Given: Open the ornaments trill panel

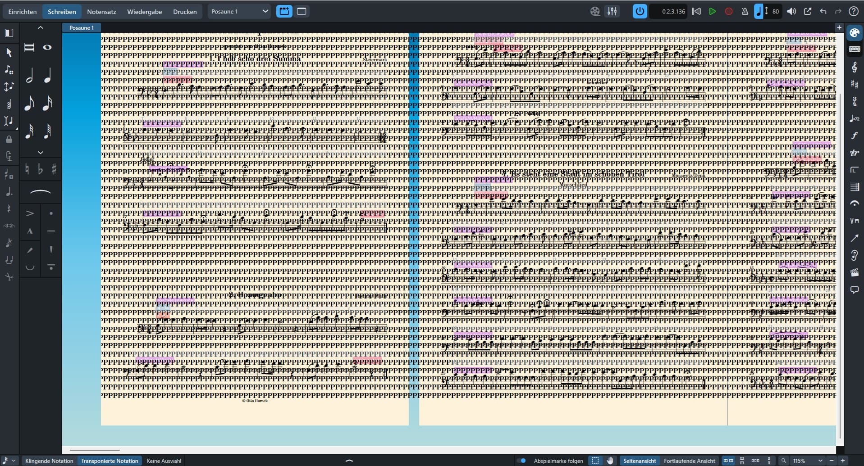Looking at the screenshot, I should pos(854,153).
